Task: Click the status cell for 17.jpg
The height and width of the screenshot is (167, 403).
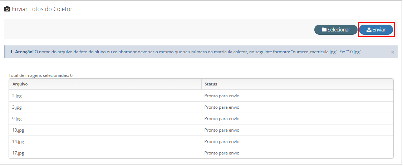Action: [x=298, y=153]
